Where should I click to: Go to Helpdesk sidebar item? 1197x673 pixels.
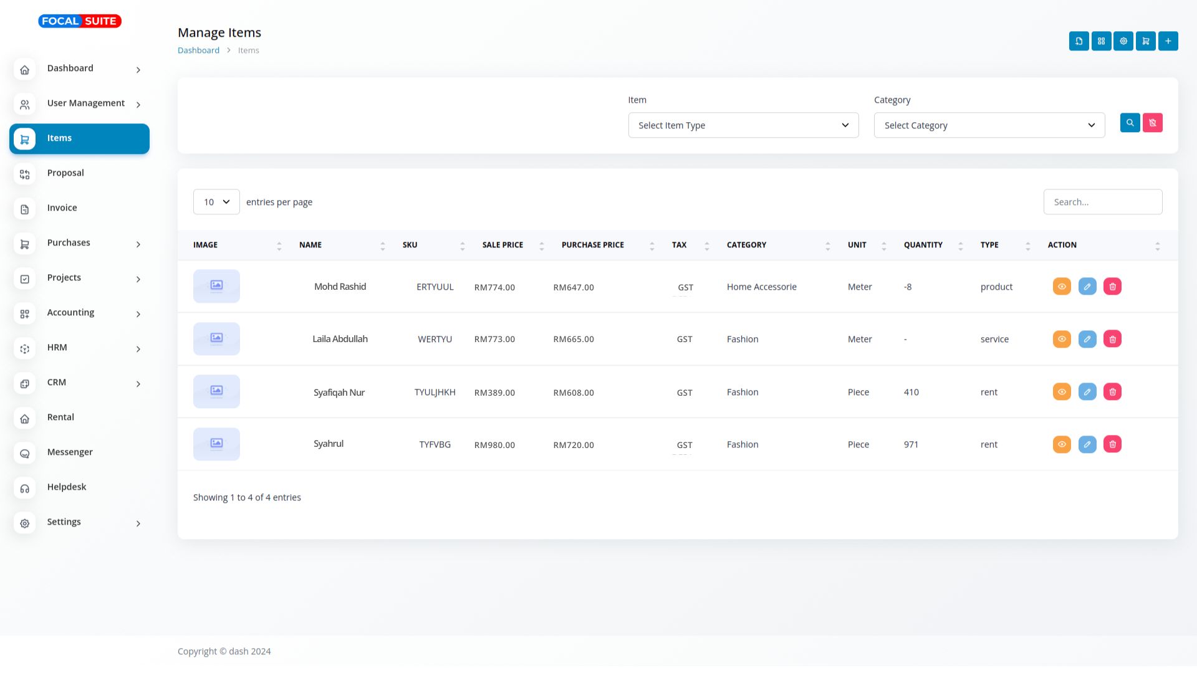pos(67,487)
